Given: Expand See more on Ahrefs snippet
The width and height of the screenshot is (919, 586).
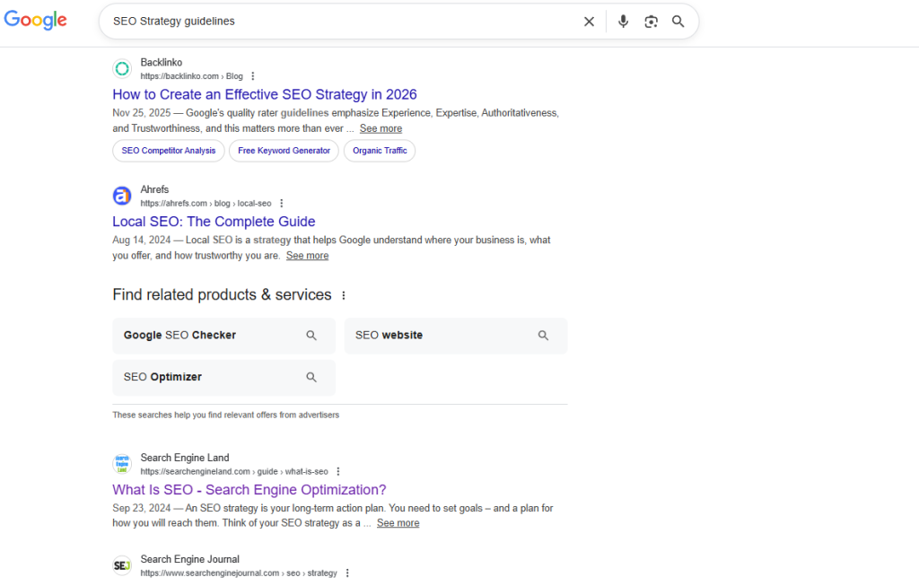Looking at the screenshot, I should 307,256.
